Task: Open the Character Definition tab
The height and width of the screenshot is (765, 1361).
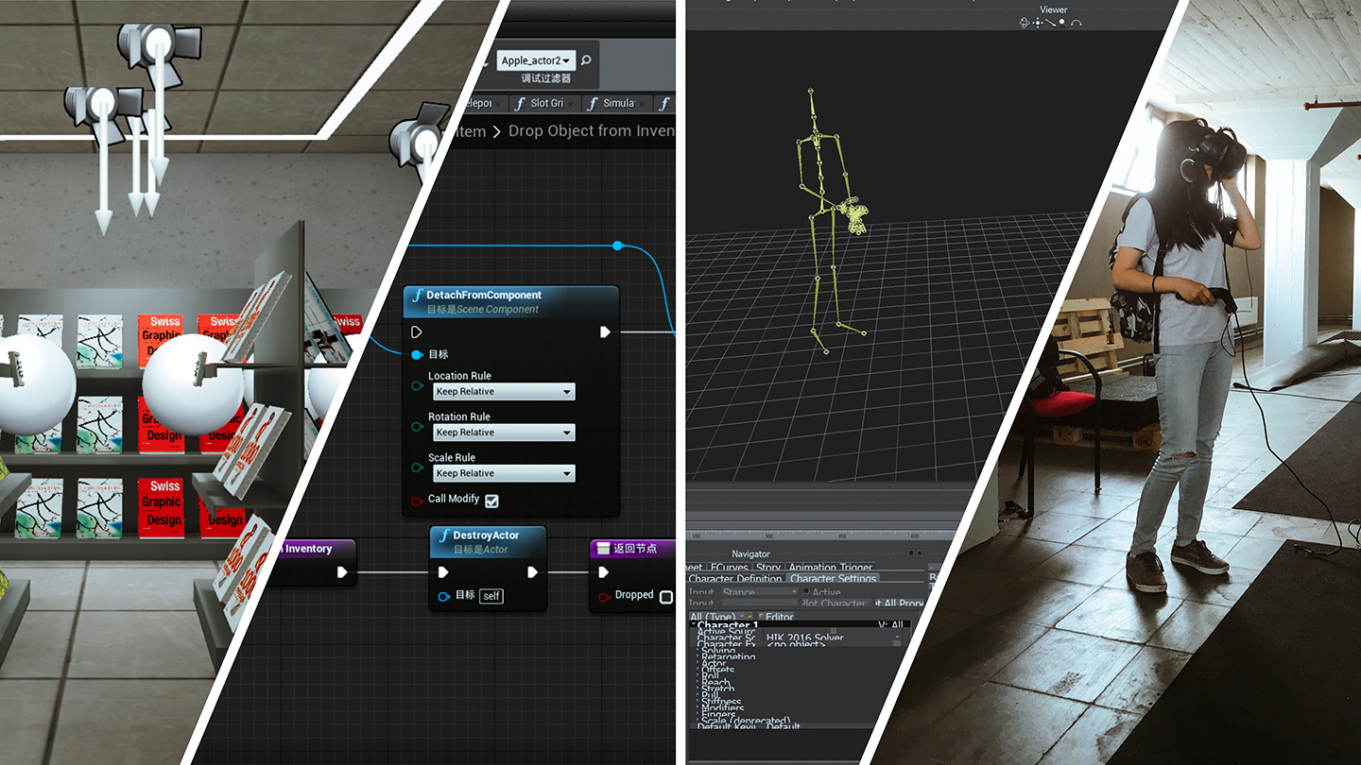Action: point(734,579)
